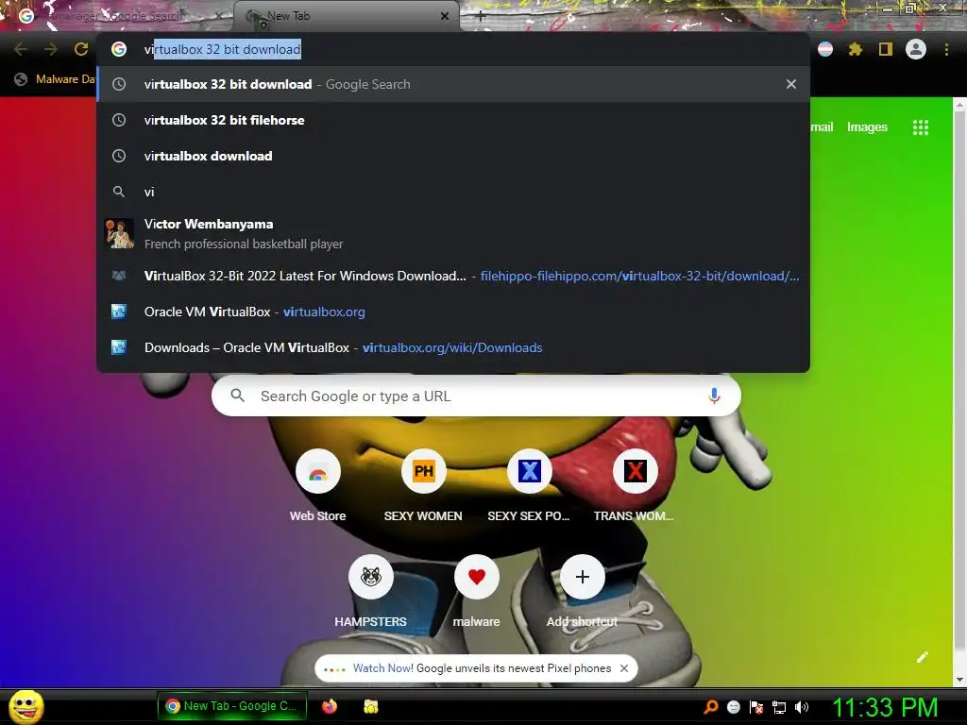Customize this page with the pencil icon

coord(922,657)
